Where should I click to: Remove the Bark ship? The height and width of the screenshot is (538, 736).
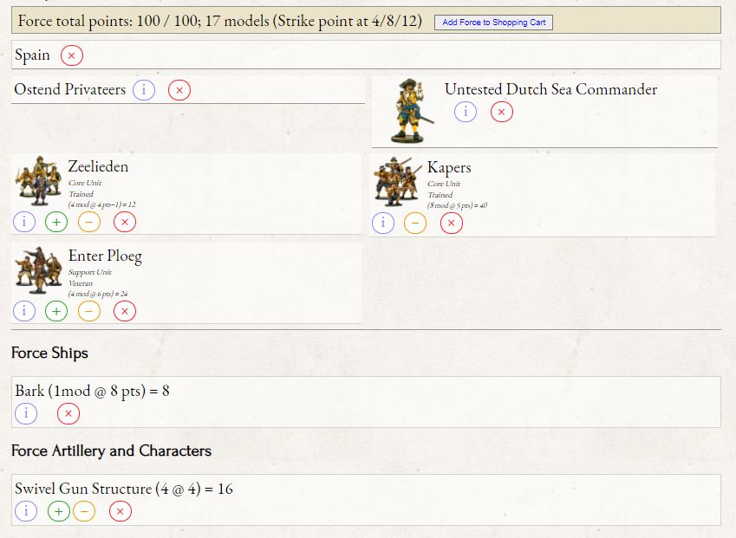(x=68, y=413)
